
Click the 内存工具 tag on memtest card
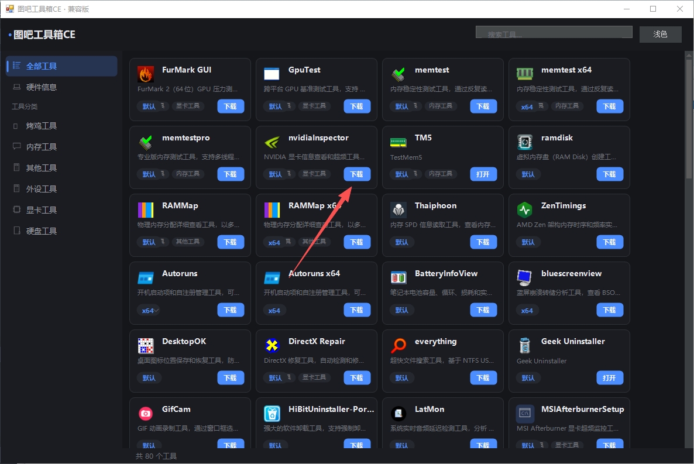pyautogui.click(x=441, y=106)
